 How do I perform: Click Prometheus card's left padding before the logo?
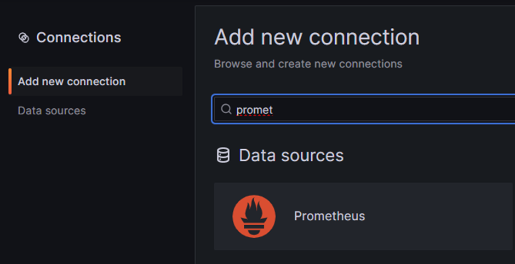(x=223, y=216)
